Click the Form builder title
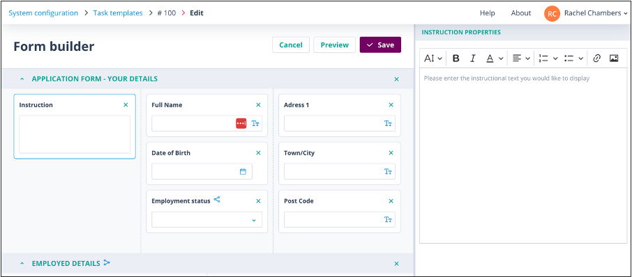Viewport: 632px width, 277px height. (x=54, y=46)
